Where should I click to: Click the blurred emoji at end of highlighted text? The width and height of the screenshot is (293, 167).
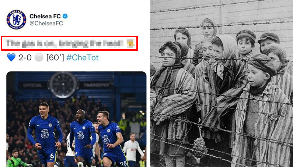click(130, 43)
